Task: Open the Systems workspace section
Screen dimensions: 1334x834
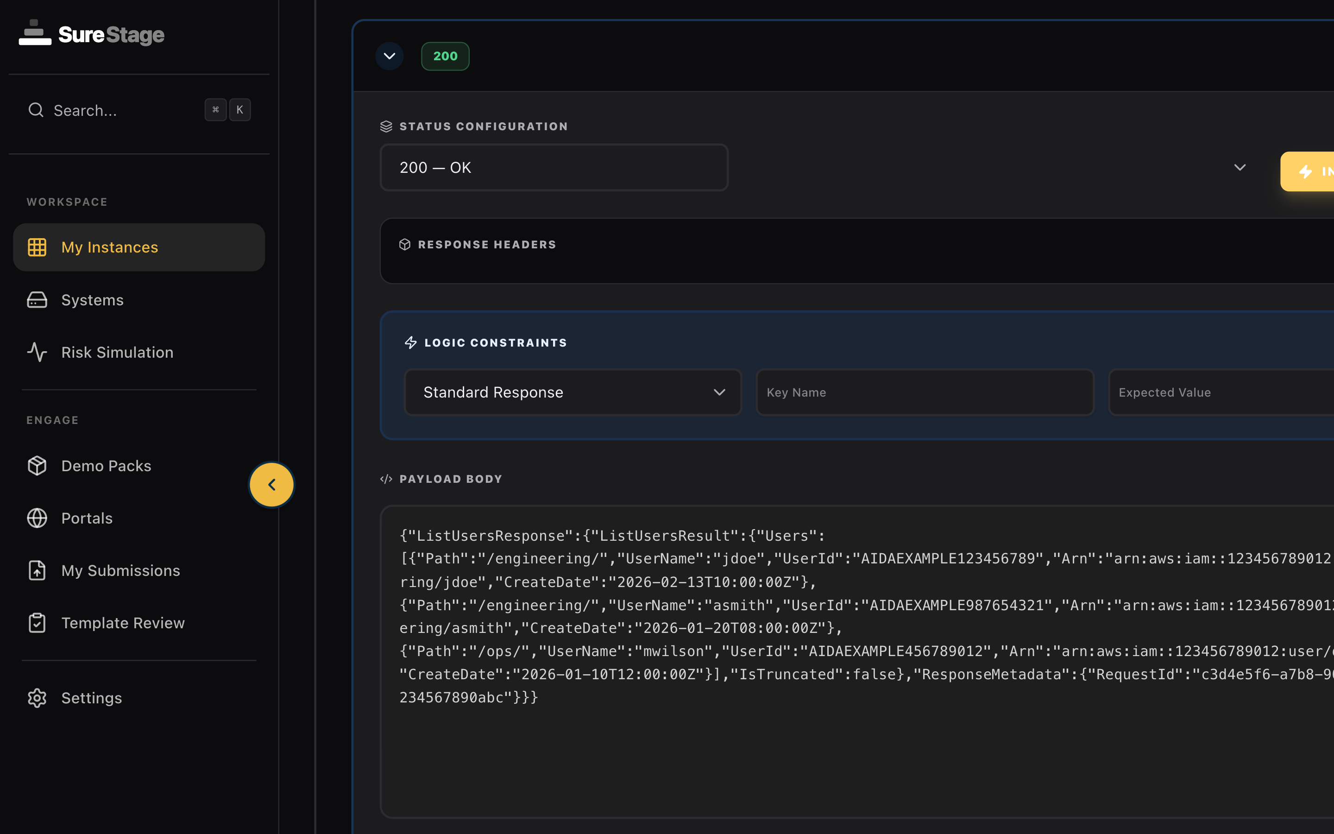Action: pyautogui.click(x=92, y=299)
